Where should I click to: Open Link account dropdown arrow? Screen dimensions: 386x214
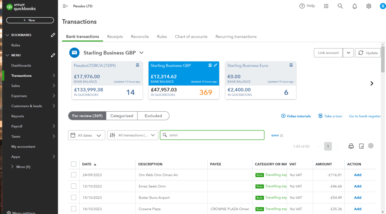348,53
